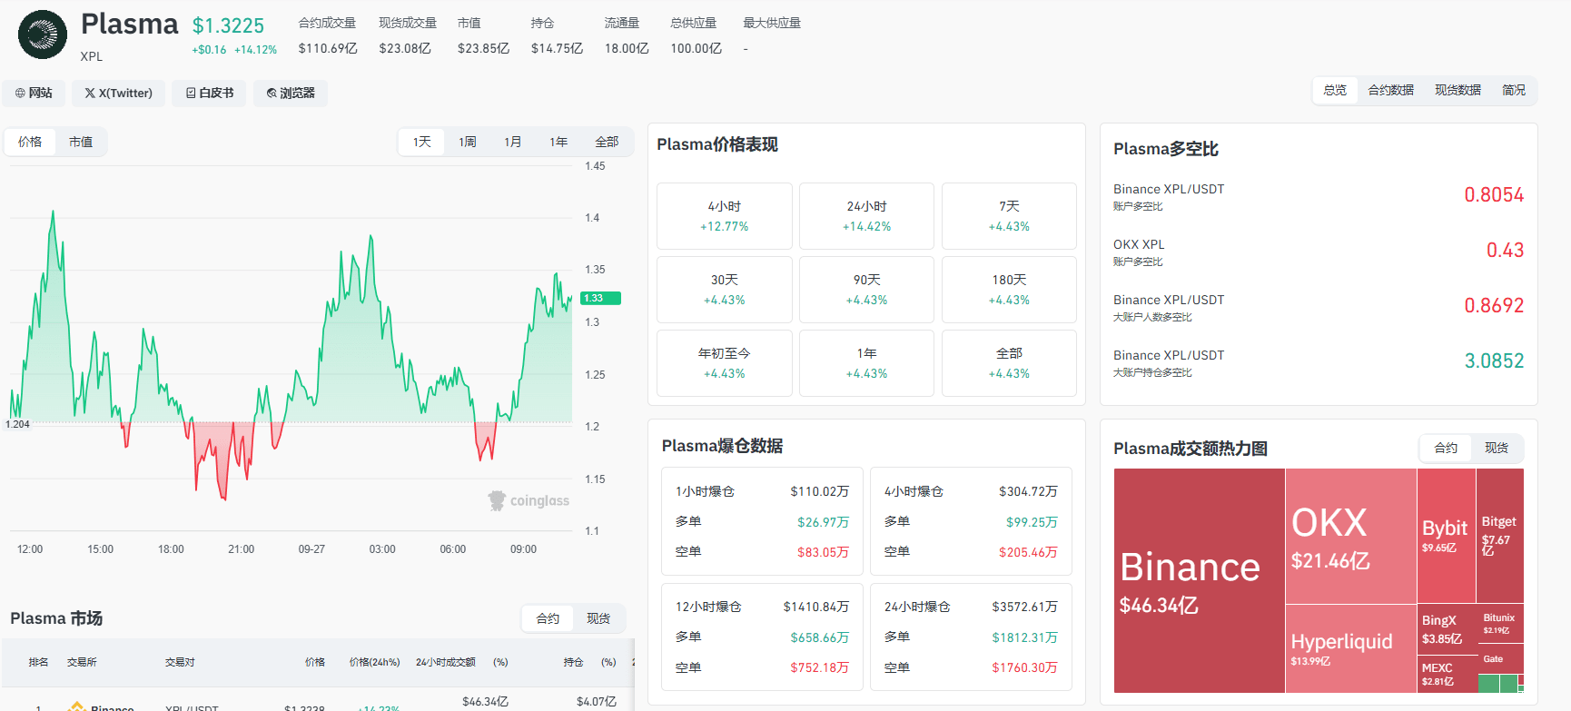Sort market table by 持仓 column
1571x711 pixels.
[573, 662]
